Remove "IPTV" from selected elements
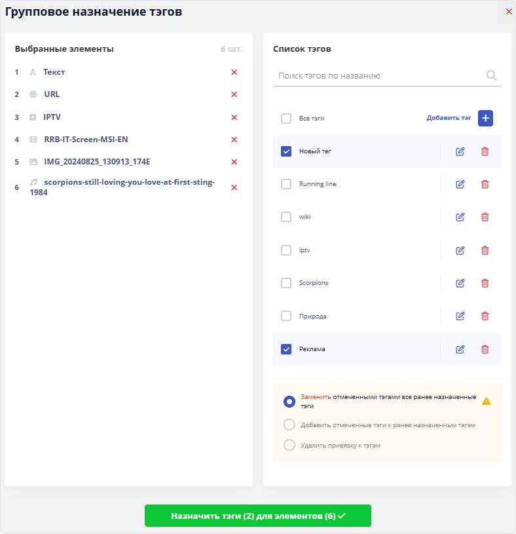 click(x=234, y=117)
